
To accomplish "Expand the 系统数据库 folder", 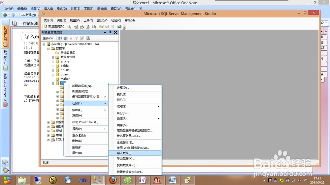I will 53,53.
